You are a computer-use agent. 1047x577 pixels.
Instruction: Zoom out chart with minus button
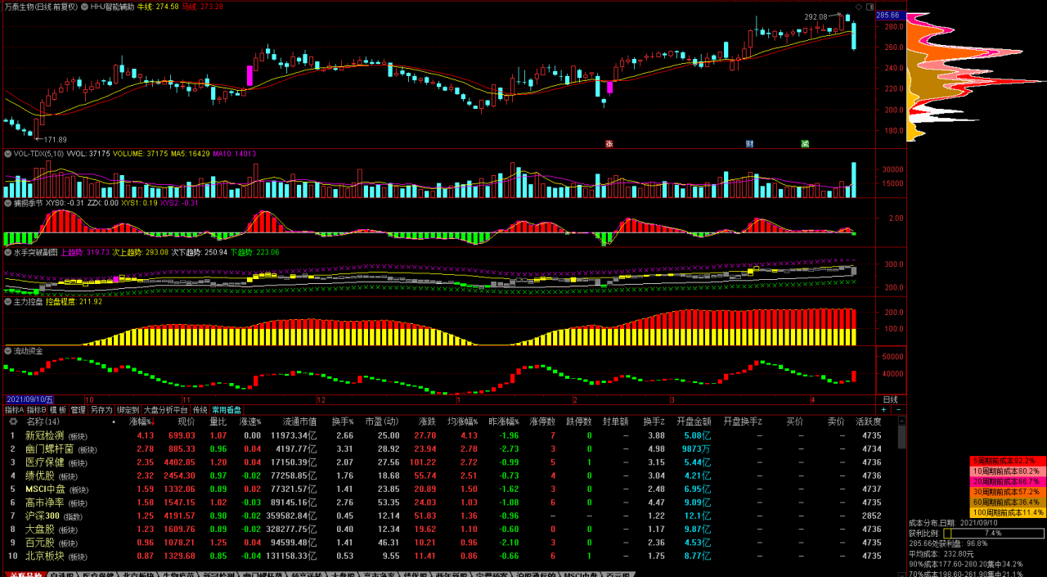pos(895,410)
